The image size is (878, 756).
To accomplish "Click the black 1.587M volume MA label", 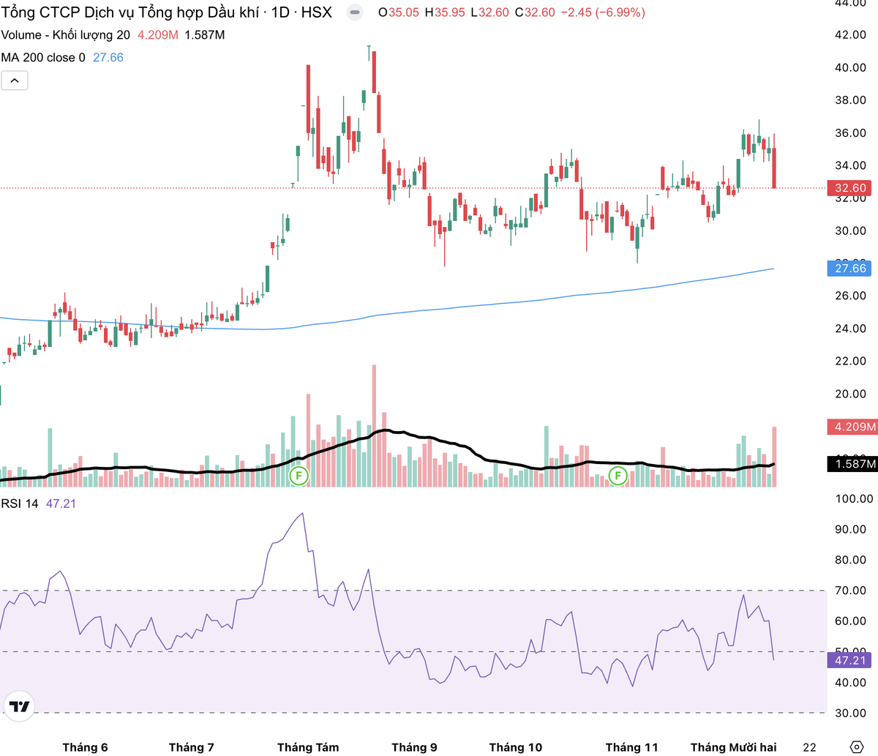I will tap(852, 464).
